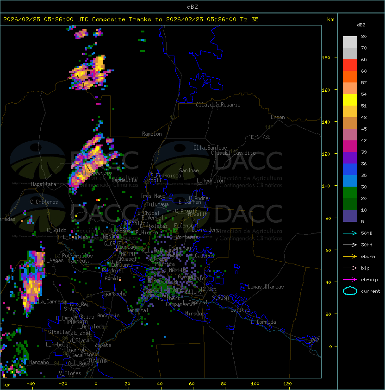
Task: Click the 160 tick on right axis
Action: 326,90
